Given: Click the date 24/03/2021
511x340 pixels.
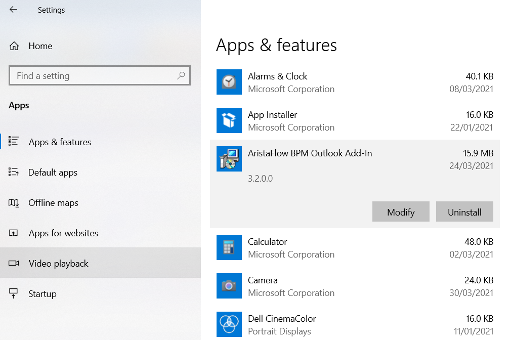Looking at the screenshot, I should tap(471, 166).
